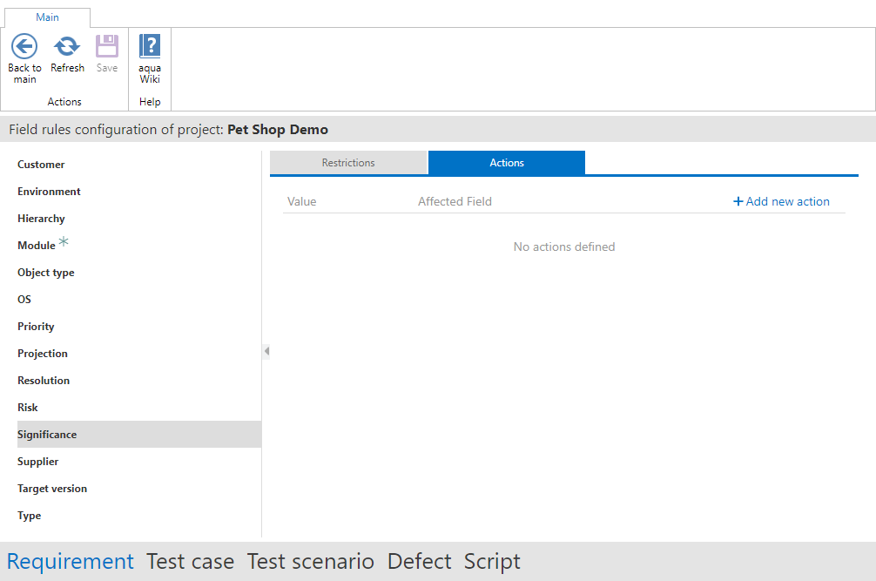This screenshot has width=876, height=581.
Task: Select the Customer field
Action: [41, 165]
